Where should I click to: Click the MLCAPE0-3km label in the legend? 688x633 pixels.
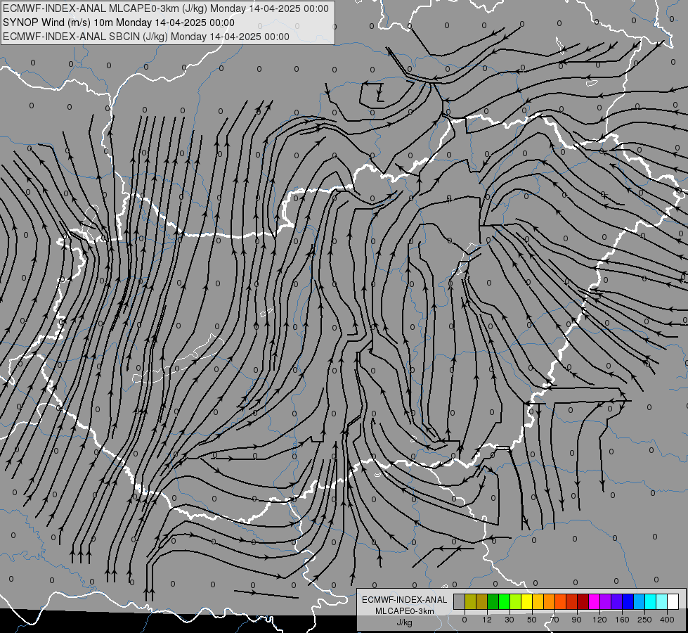(405, 611)
